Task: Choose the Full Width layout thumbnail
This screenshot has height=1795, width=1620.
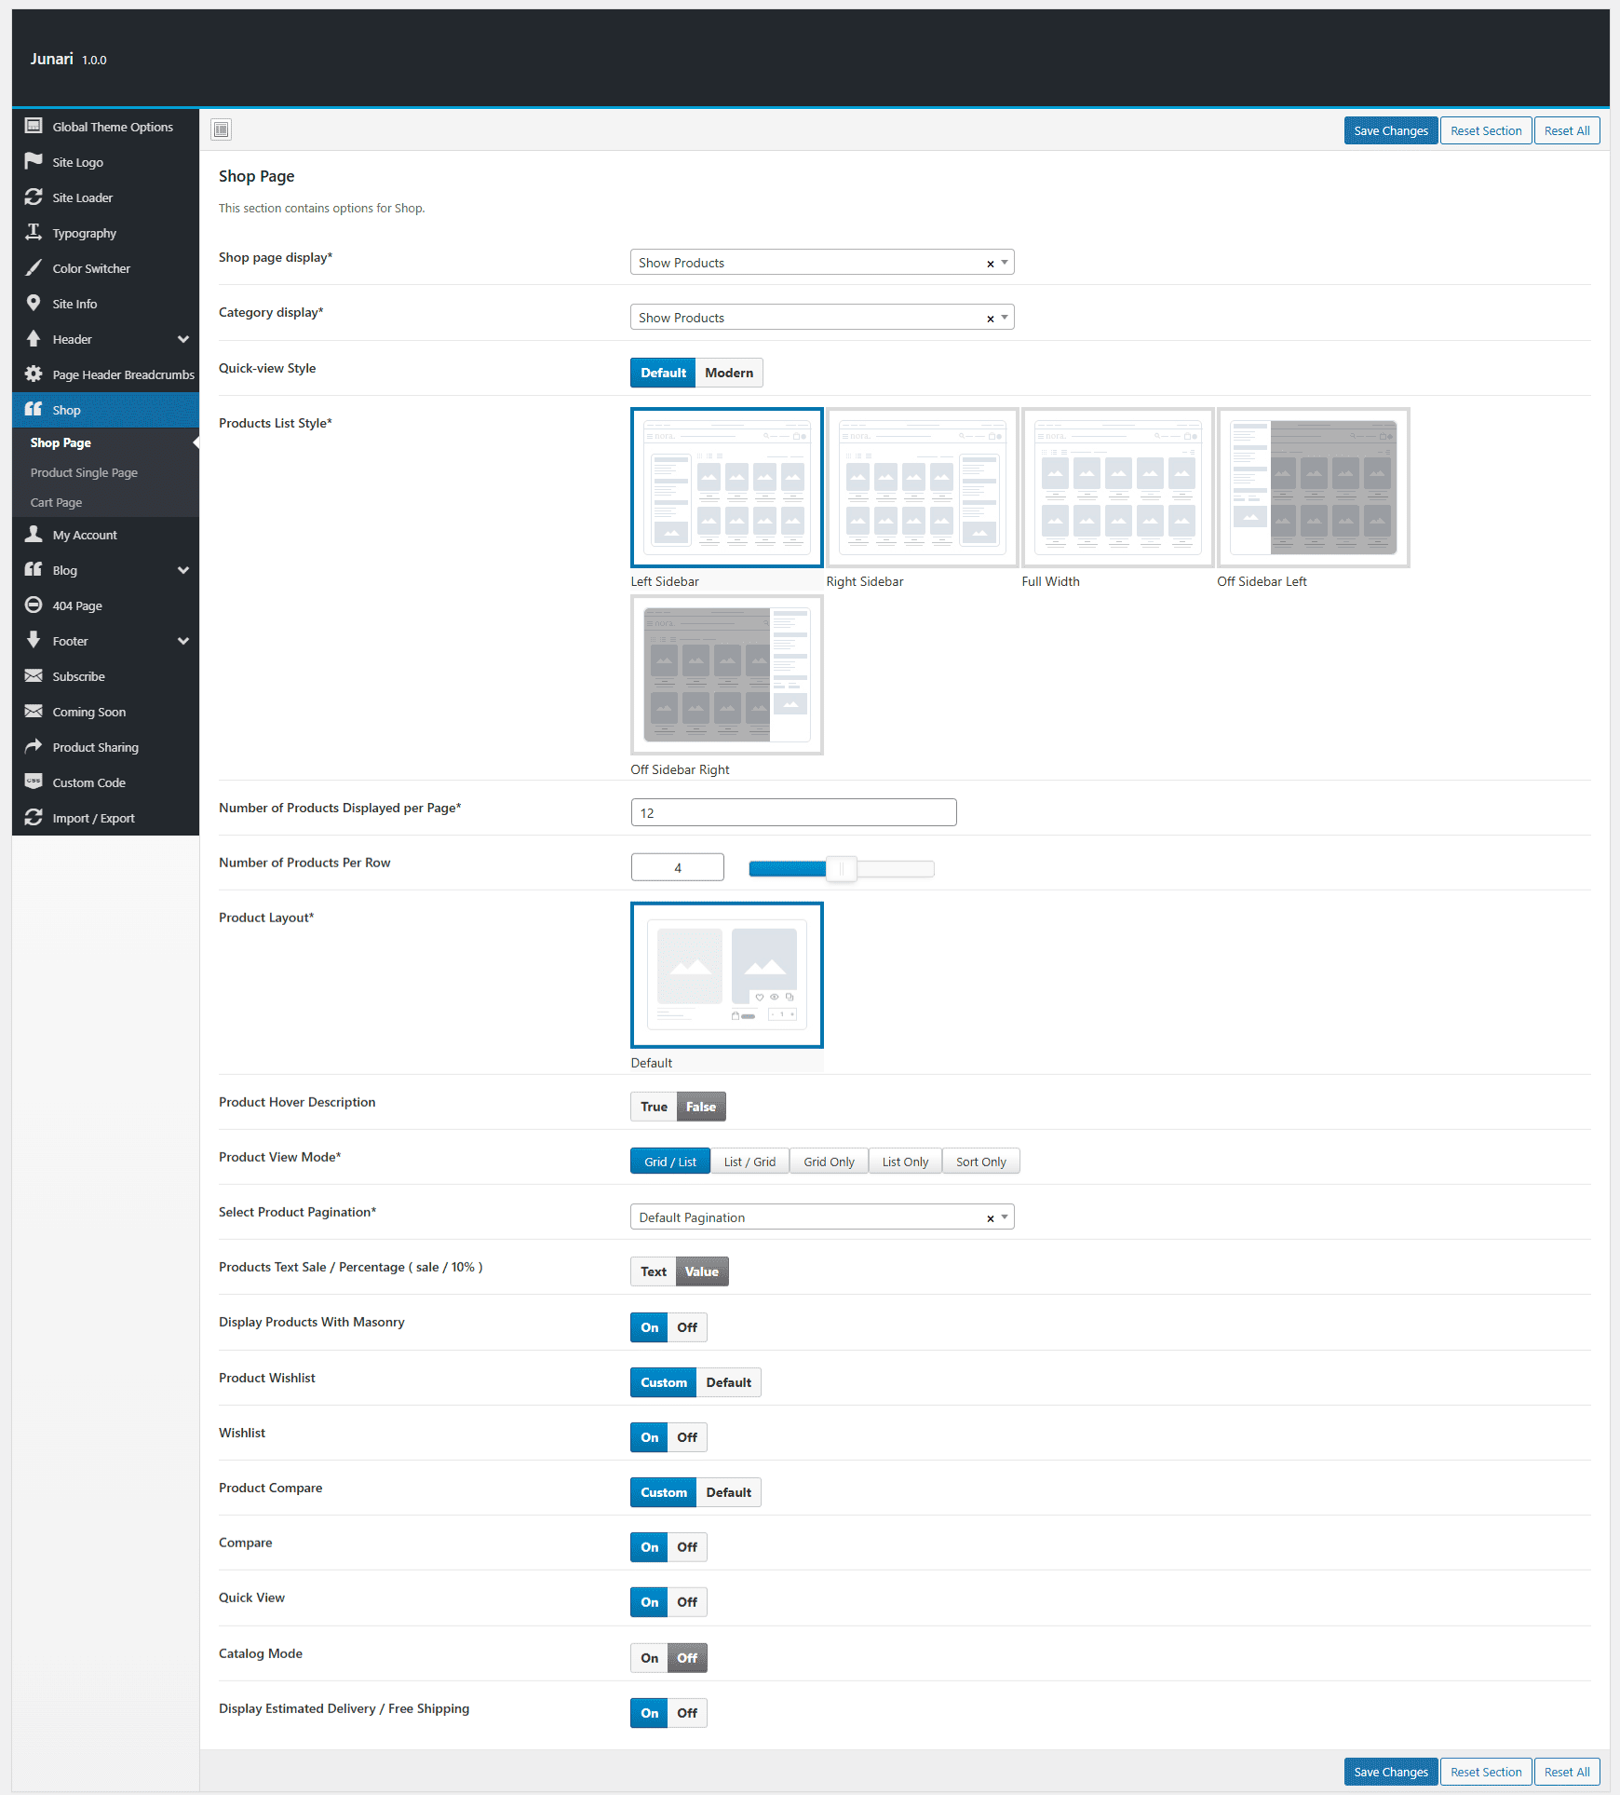Action: tap(1117, 487)
